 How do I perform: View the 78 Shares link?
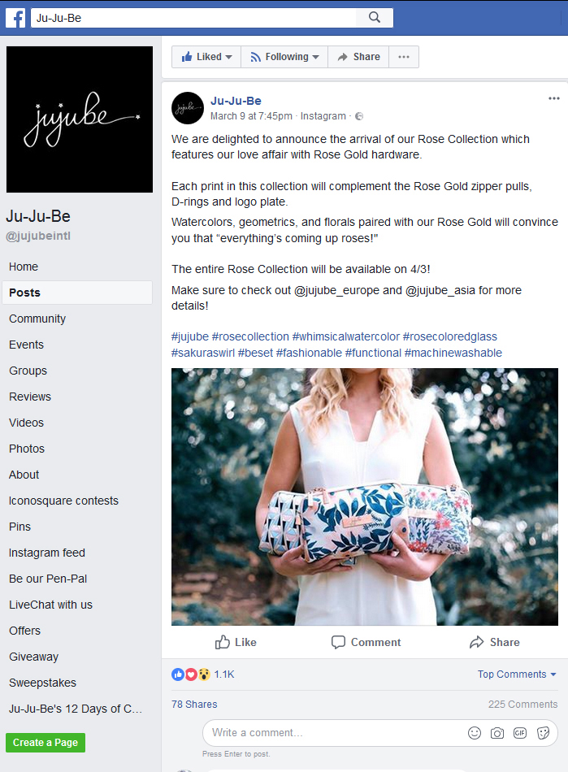tap(194, 704)
